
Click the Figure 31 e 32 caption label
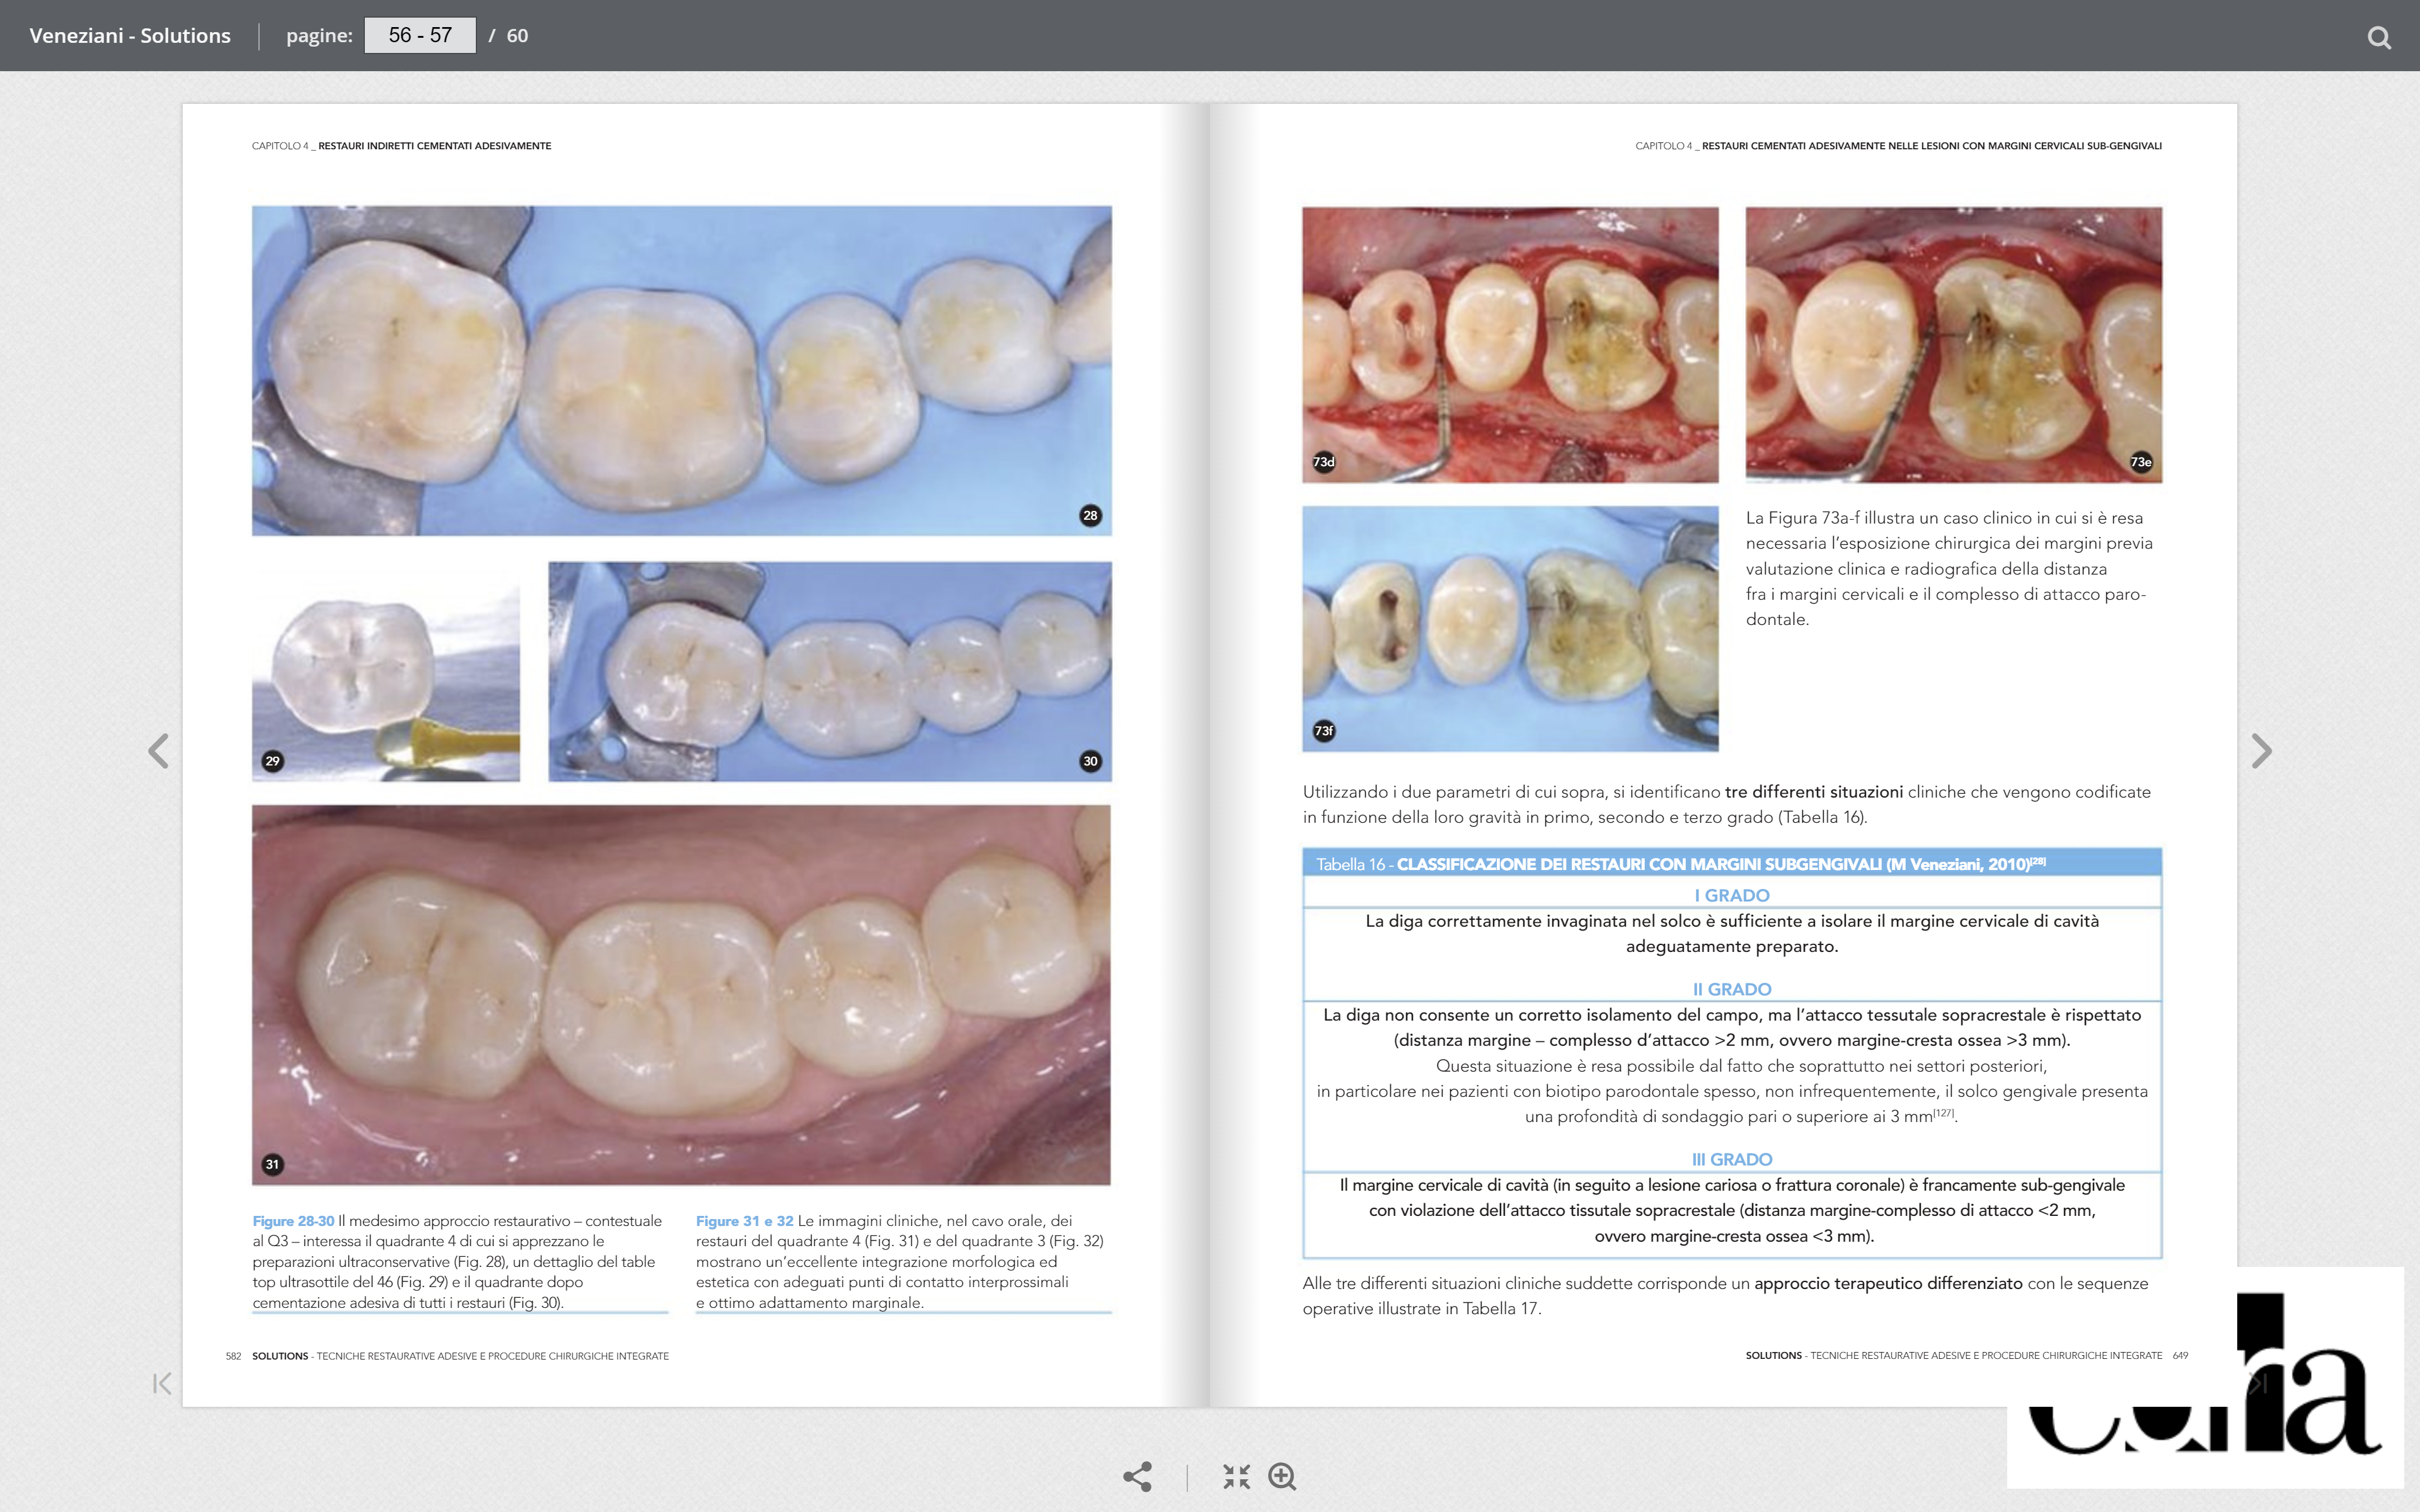[745, 1221]
